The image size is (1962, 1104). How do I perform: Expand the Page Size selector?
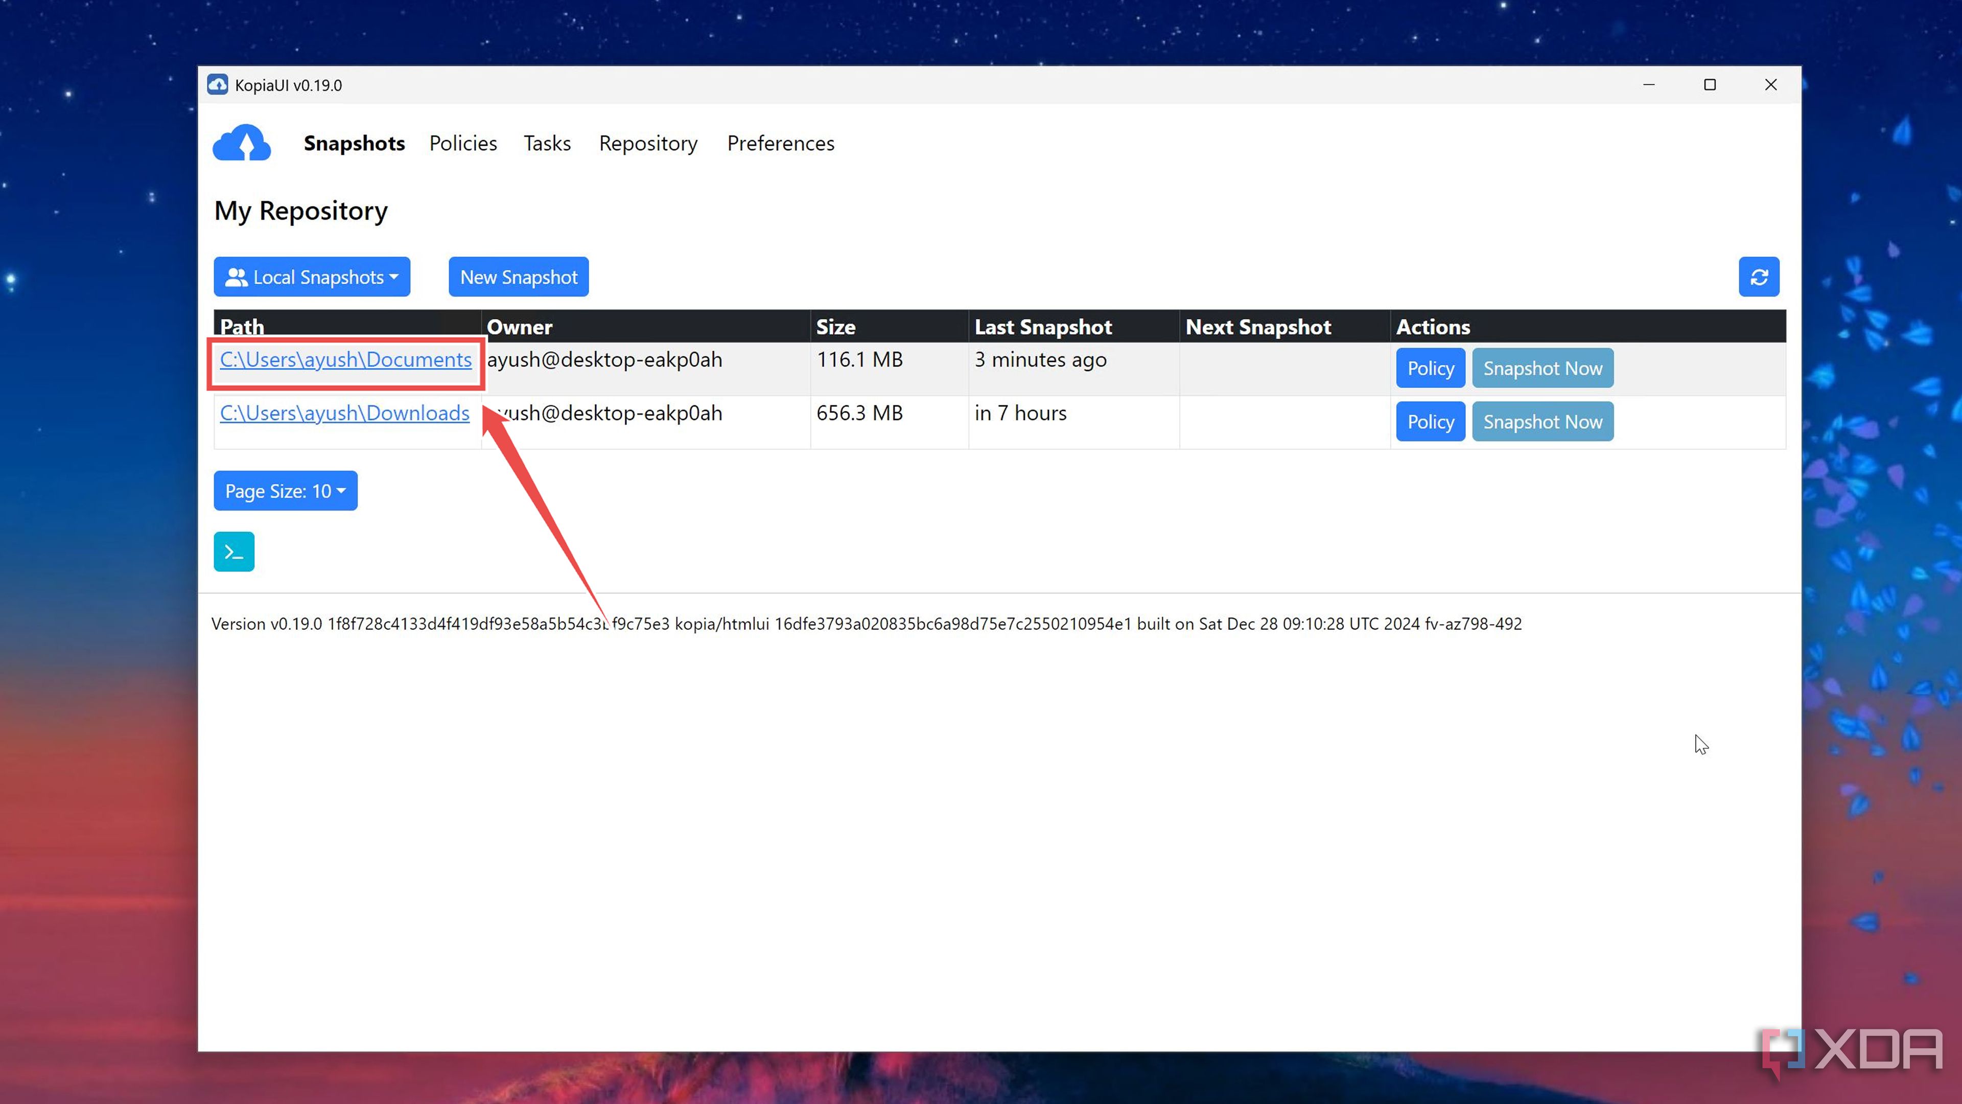coord(285,491)
